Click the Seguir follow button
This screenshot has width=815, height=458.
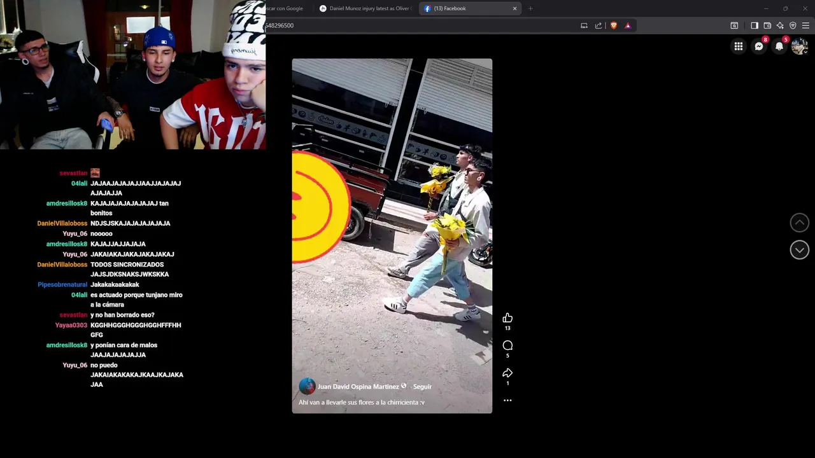[422, 386]
